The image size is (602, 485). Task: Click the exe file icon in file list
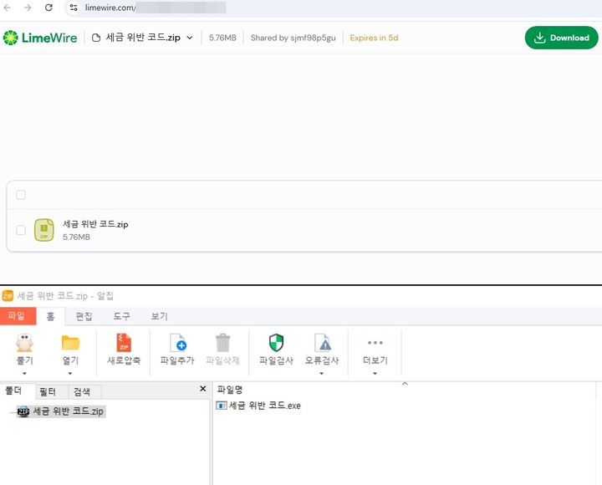(221, 406)
